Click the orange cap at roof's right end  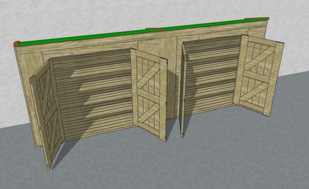257,19
